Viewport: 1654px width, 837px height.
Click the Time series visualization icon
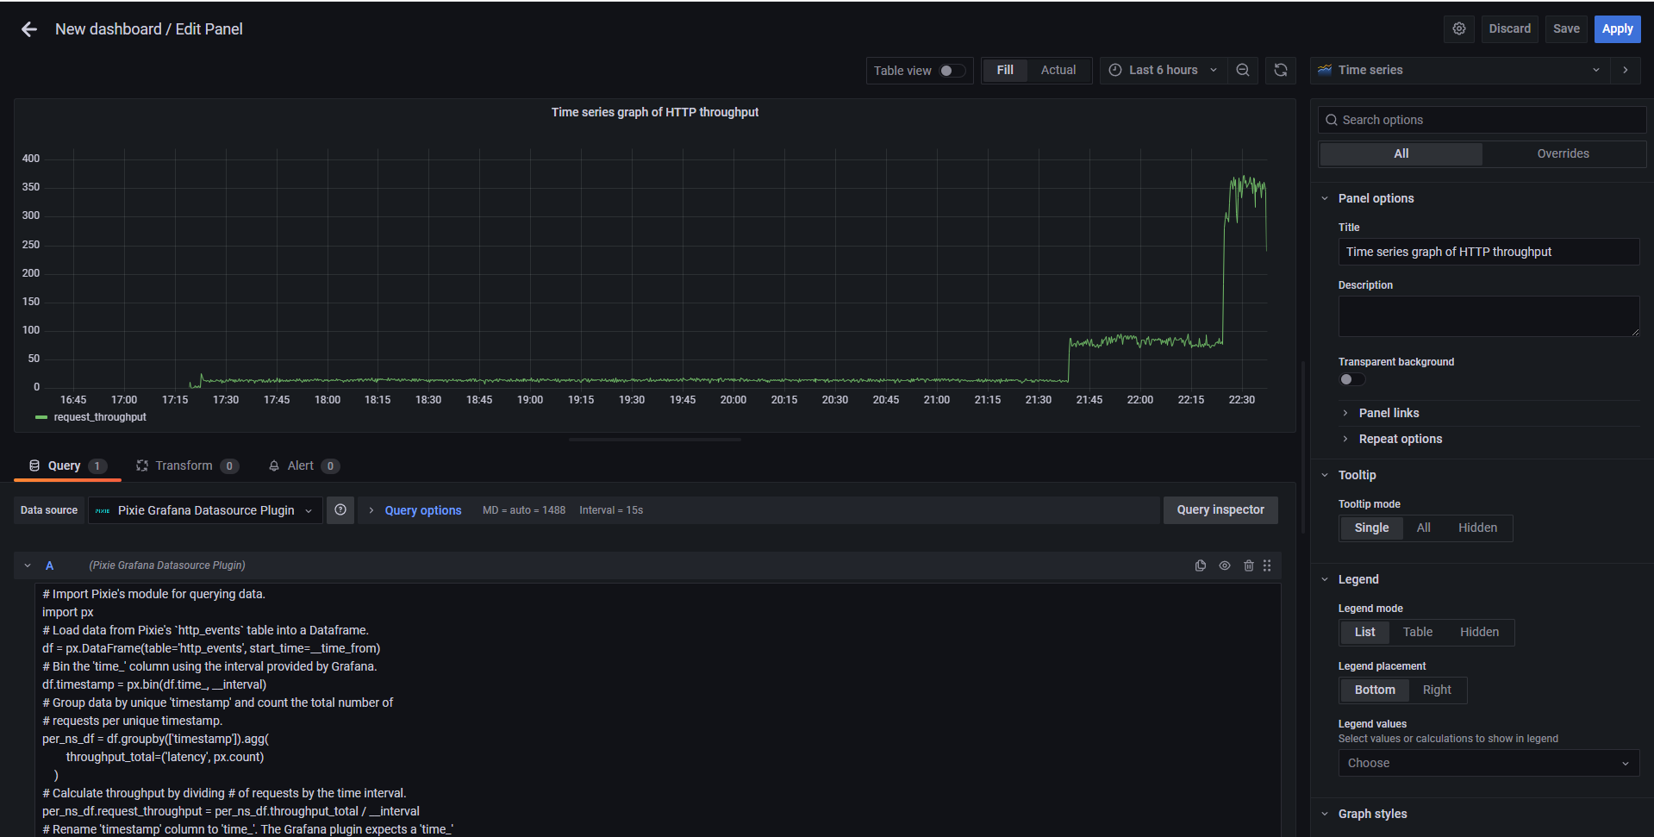point(1325,70)
